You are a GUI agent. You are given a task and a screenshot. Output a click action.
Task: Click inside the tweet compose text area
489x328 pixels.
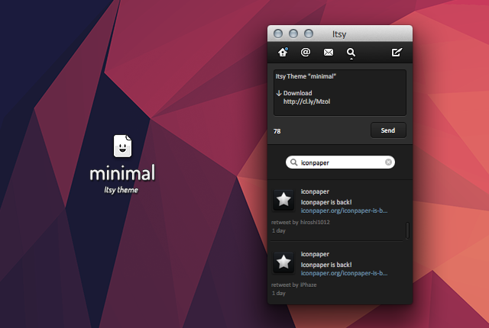pyautogui.click(x=340, y=92)
